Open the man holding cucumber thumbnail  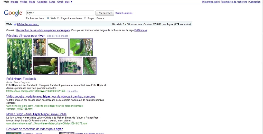click(x=40, y=47)
